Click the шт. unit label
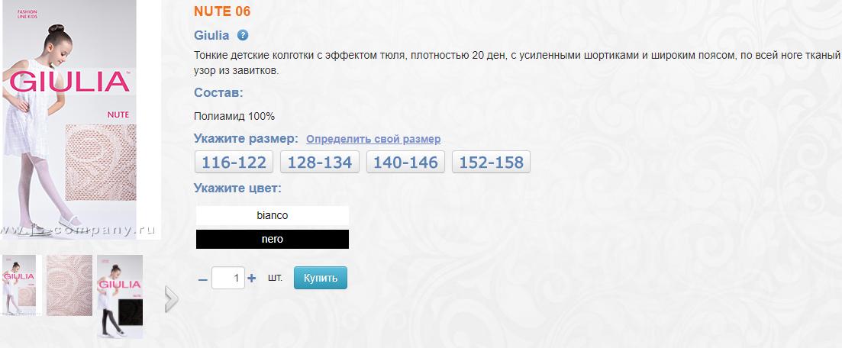Screen dimensions: 842x348 click(275, 278)
